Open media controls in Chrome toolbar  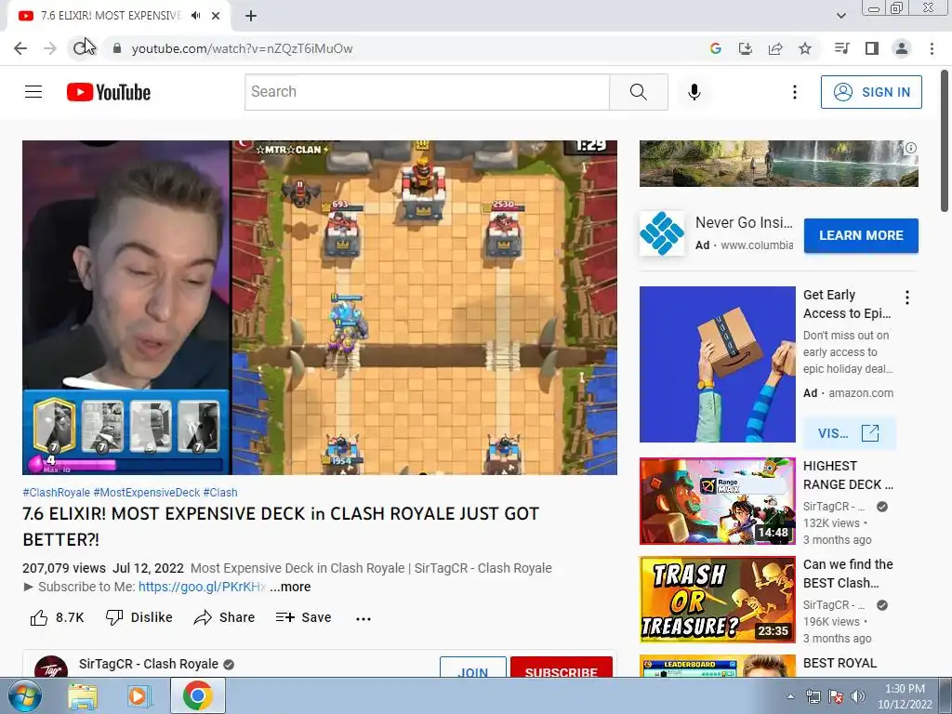pos(841,48)
